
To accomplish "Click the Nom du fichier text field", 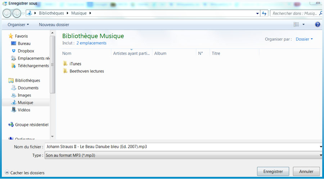I will (180, 147).
